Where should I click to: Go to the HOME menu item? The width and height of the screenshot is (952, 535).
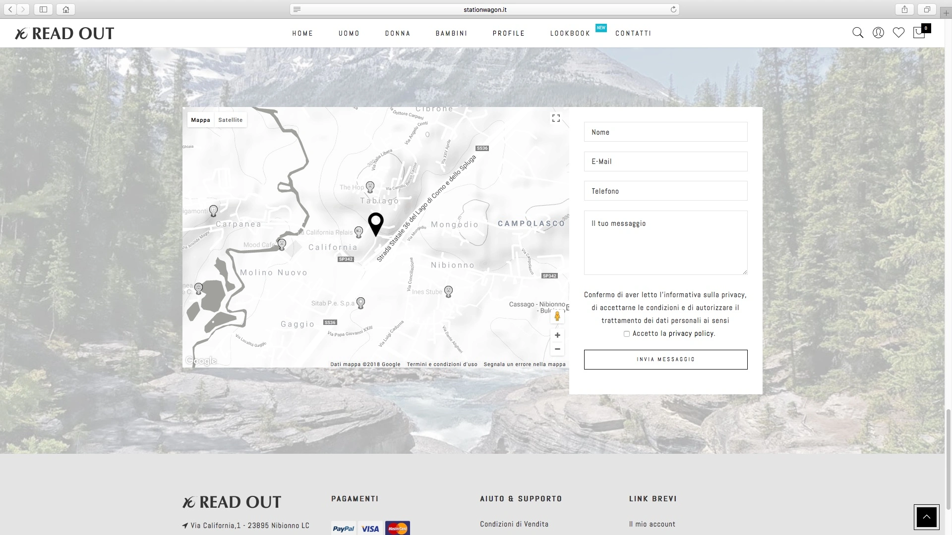302,33
